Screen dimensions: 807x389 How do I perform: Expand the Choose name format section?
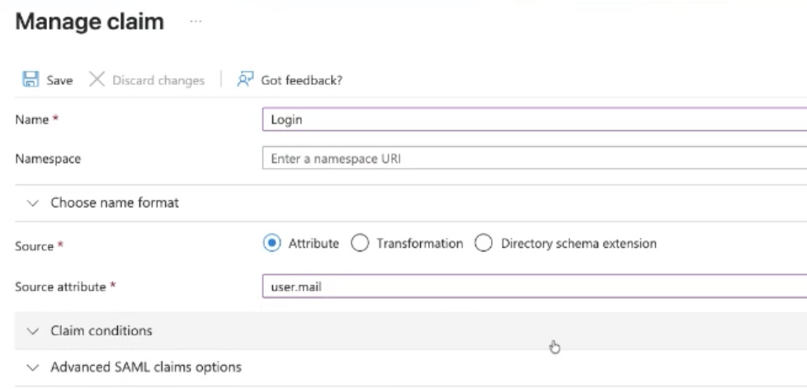coord(115,203)
